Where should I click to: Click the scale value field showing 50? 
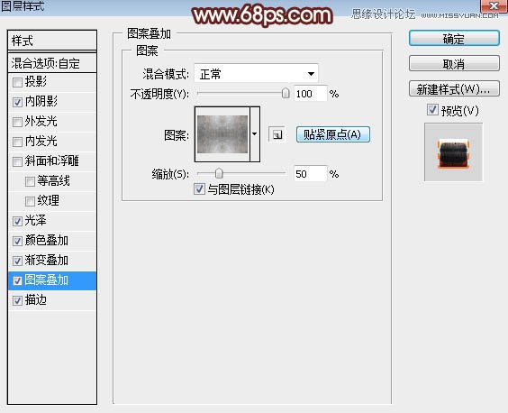pos(311,174)
